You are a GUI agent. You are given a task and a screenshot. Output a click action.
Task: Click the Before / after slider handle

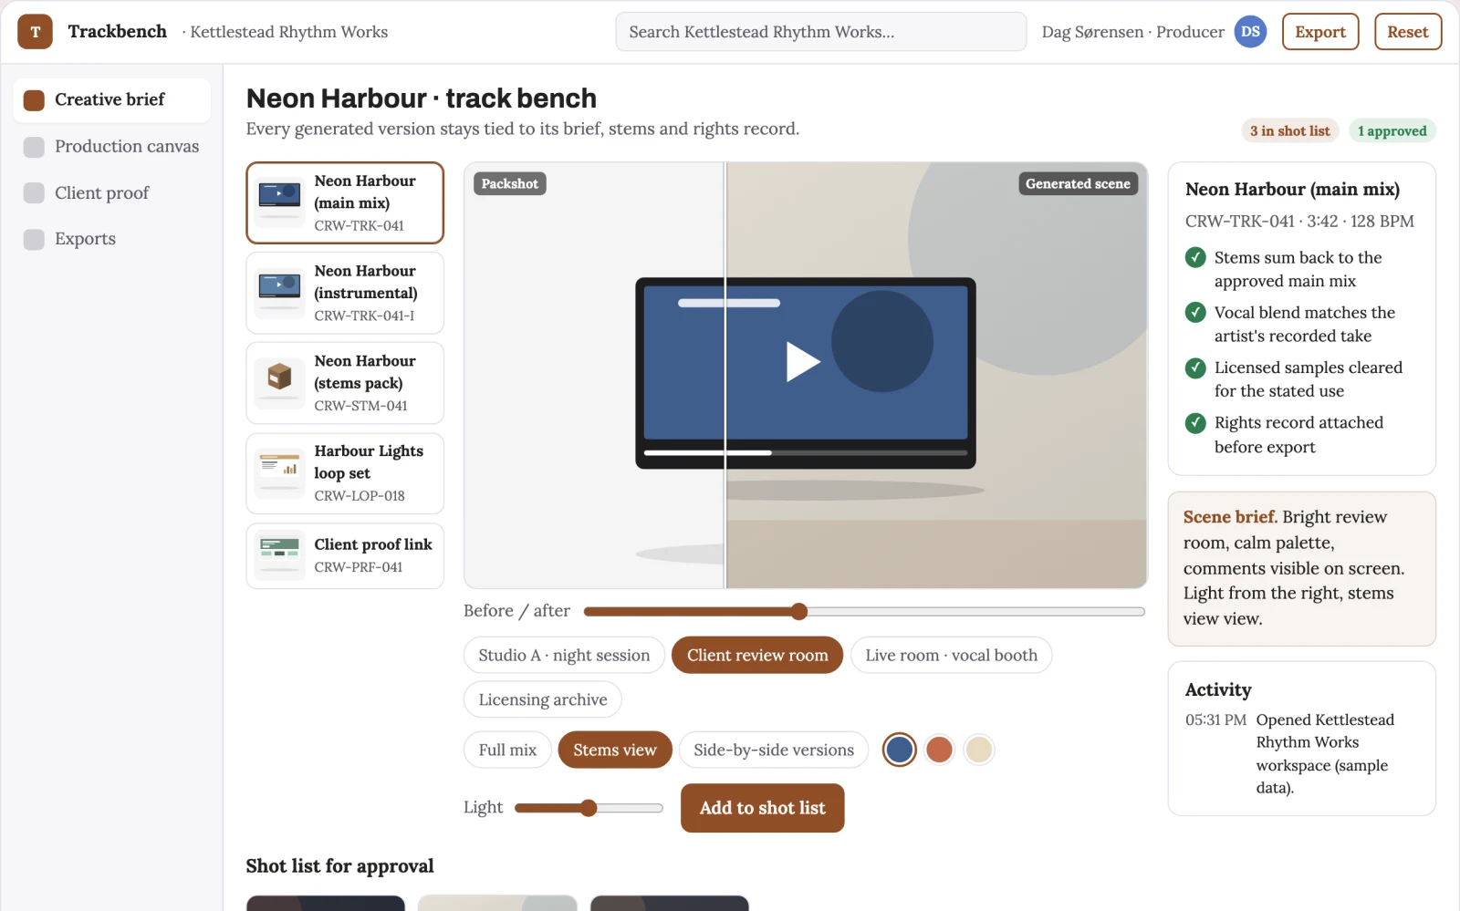(x=799, y=611)
